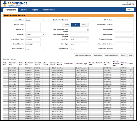Click the Reset button
Screen dimensions: 137x121
coord(130,55)
